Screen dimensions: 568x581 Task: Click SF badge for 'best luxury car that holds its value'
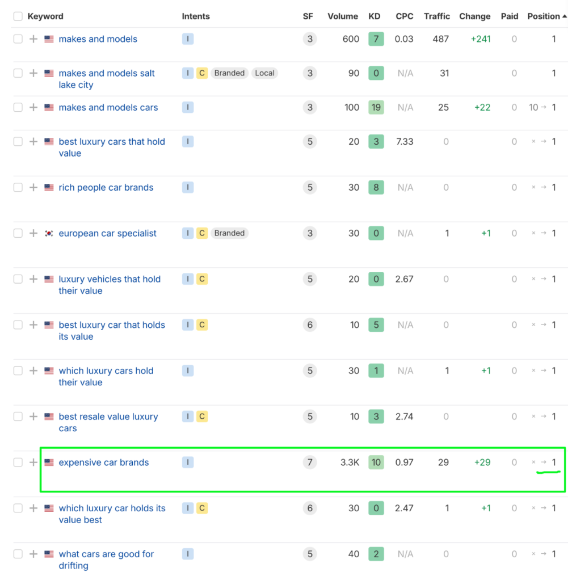click(x=309, y=325)
